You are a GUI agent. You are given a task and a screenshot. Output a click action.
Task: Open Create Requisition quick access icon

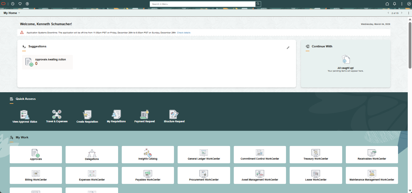click(x=87, y=117)
